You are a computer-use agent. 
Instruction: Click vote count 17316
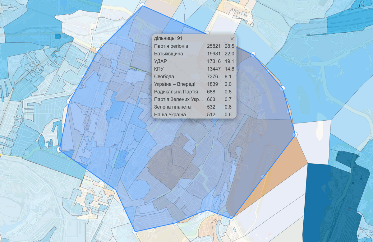(x=214, y=61)
